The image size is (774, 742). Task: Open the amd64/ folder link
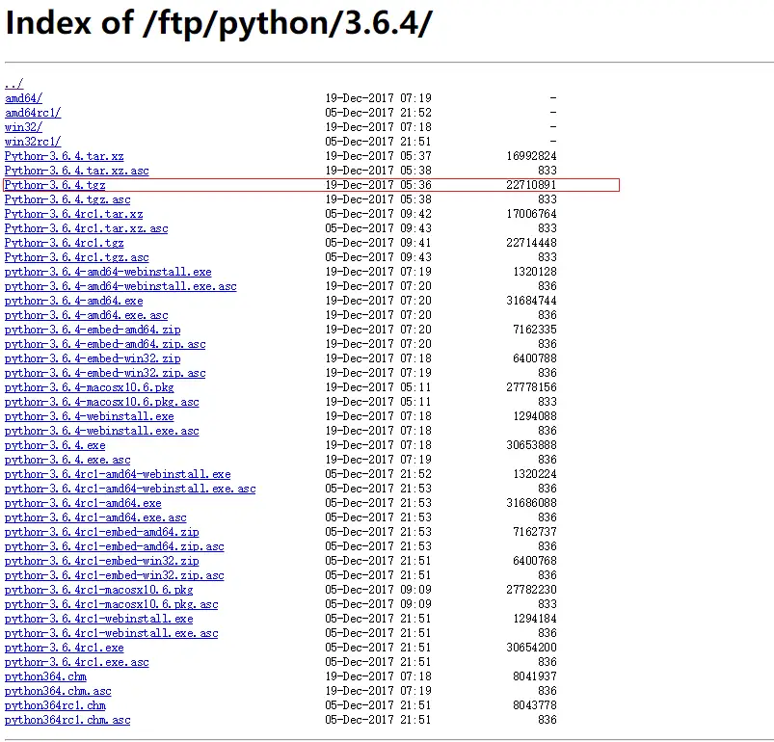pyautogui.click(x=23, y=98)
